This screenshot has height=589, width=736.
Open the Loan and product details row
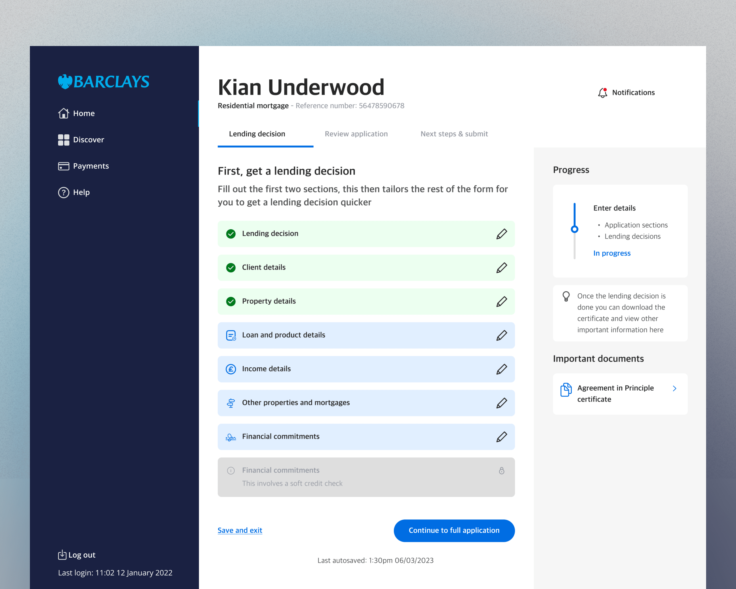click(366, 335)
